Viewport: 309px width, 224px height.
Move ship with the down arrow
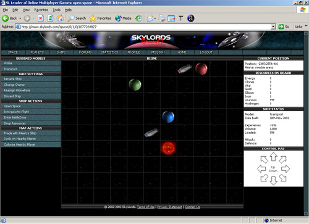pyautogui.click(x=273, y=180)
